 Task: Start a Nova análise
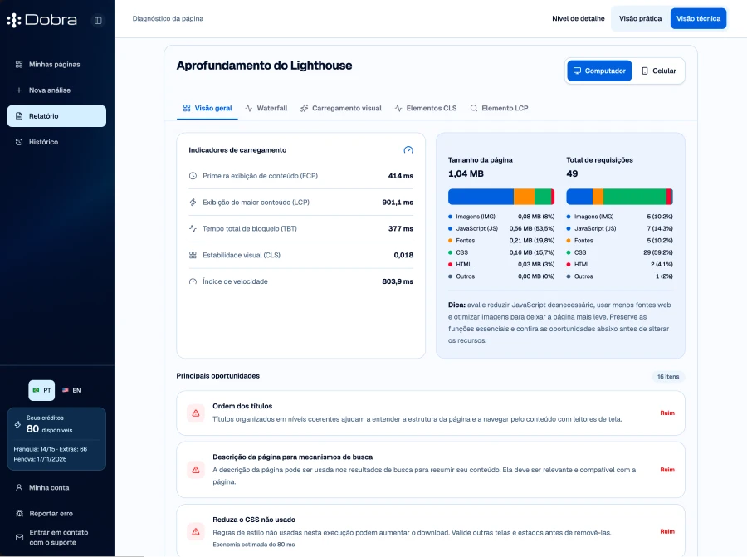(56, 90)
